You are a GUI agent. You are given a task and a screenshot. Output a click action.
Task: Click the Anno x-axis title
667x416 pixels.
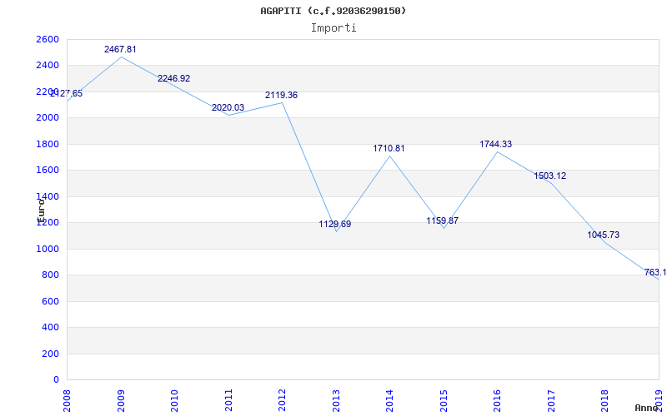(x=647, y=408)
